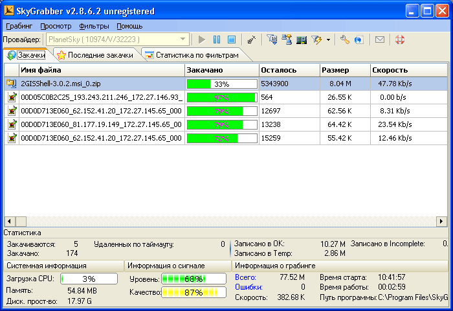This screenshot has width=453, height=311.
Task: Click the satellite signal antenna icon
Action: click(x=252, y=40)
